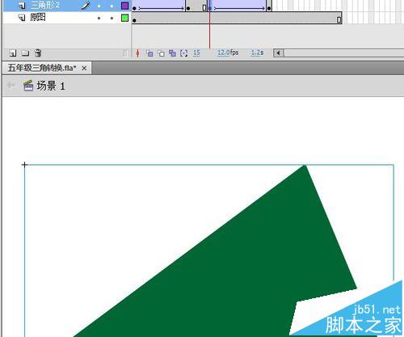
Task: Click the scene clapperboard icon
Action: click(x=28, y=86)
